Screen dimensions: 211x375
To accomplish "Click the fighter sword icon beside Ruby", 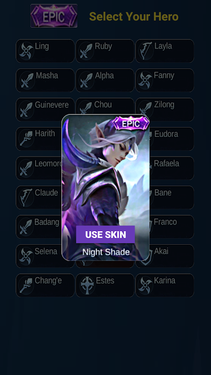I will pos(86,51).
